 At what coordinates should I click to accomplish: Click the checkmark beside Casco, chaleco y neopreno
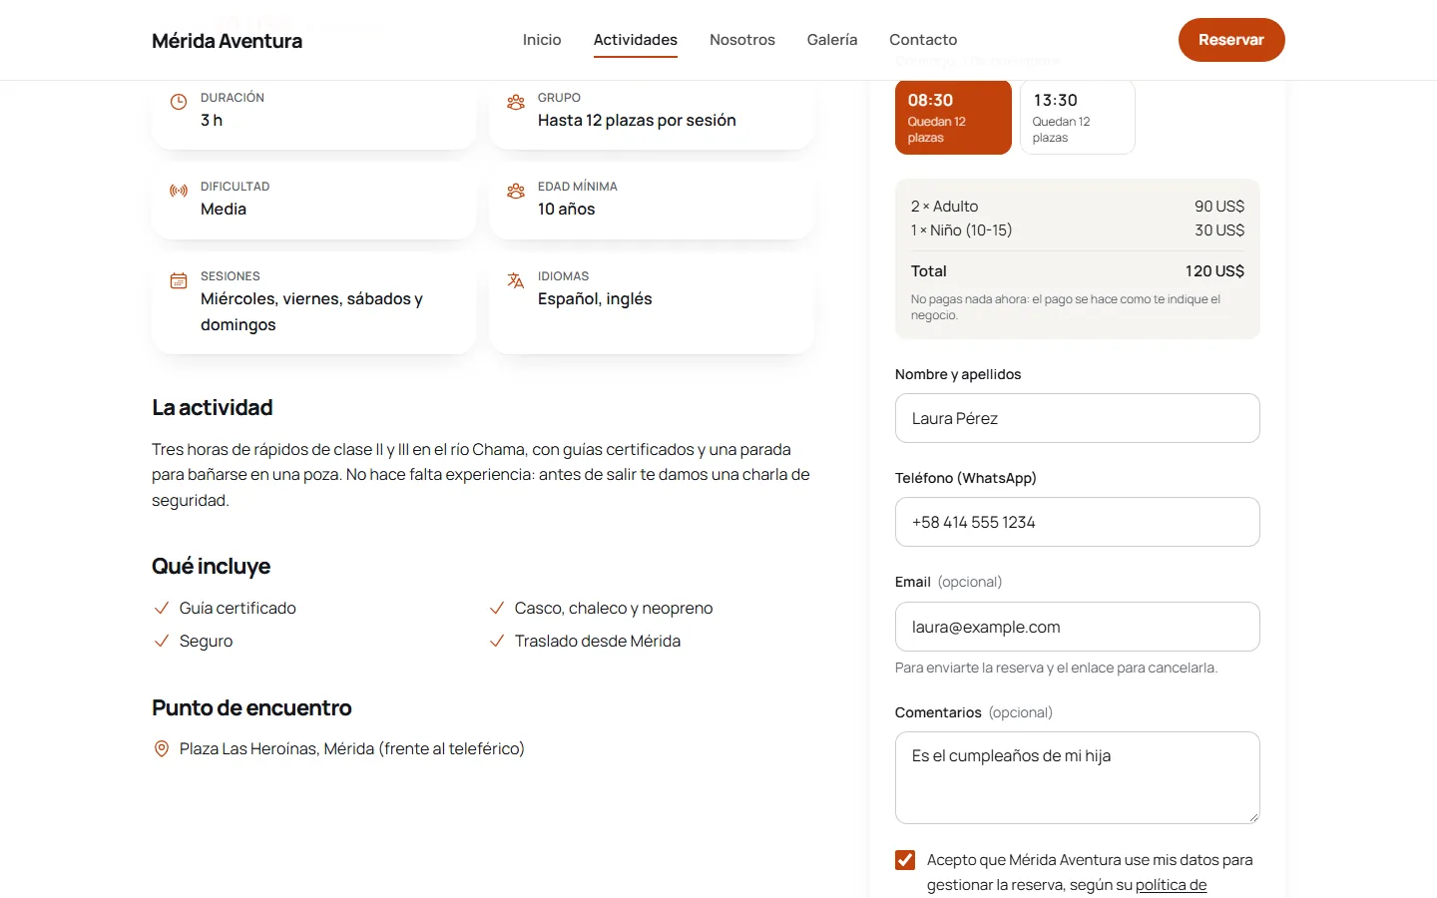pos(496,608)
